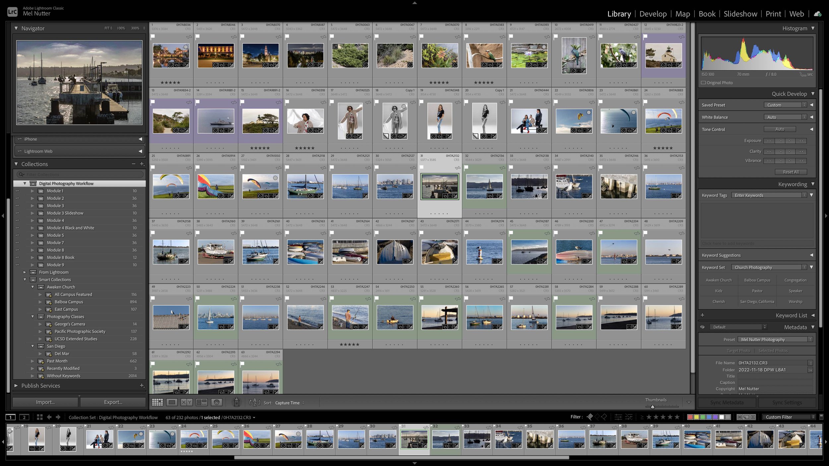Go to previous source with back arrow
The width and height of the screenshot is (829, 466).
point(49,417)
